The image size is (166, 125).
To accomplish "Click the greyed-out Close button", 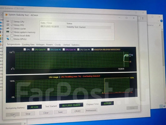I will 132,108.
